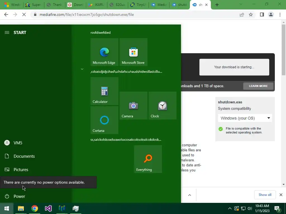Toggle Chrome side panel
Screen dimensions: 286x214
pyautogui.click(x=262, y=14)
